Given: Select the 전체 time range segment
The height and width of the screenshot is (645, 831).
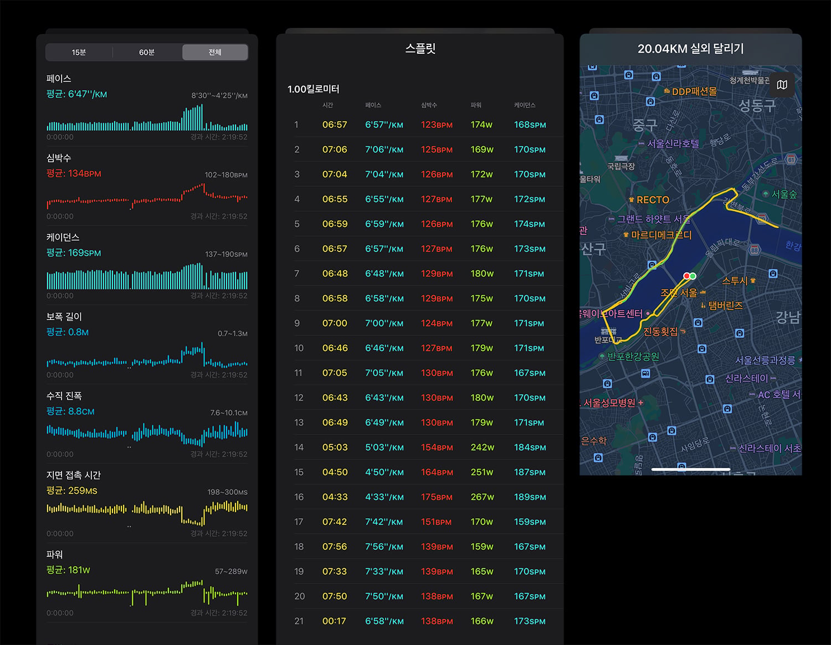Looking at the screenshot, I should tap(215, 52).
